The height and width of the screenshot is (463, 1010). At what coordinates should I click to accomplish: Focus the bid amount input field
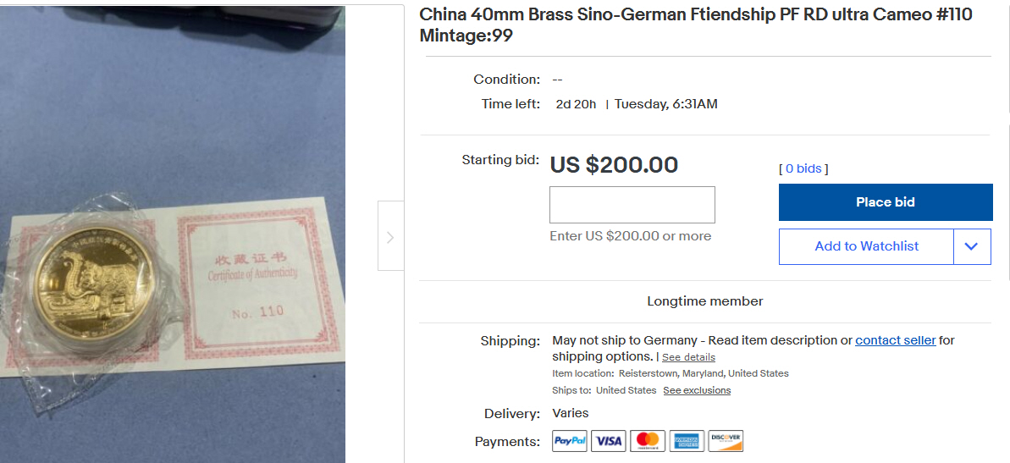click(632, 205)
